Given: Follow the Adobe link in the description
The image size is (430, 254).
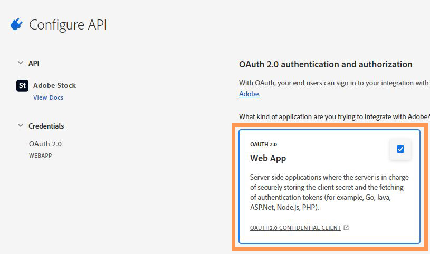Looking at the screenshot, I should 250,94.
